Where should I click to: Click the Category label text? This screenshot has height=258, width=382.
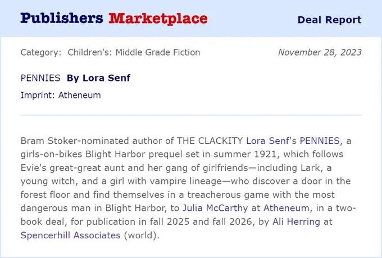pos(41,52)
